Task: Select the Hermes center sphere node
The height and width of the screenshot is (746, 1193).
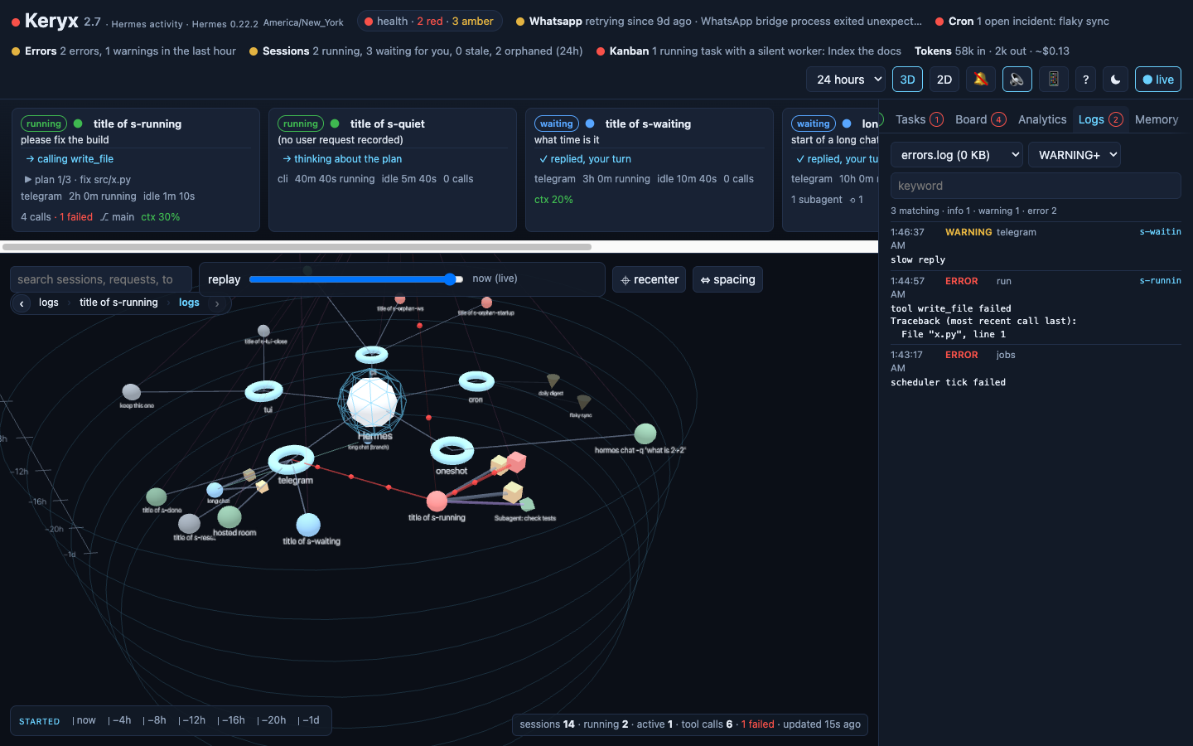Action: coord(372,401)
